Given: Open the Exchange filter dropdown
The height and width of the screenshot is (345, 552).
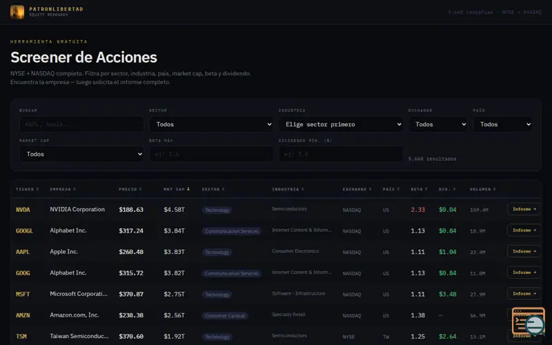Looking at the screenshot, I should point(438,124).
